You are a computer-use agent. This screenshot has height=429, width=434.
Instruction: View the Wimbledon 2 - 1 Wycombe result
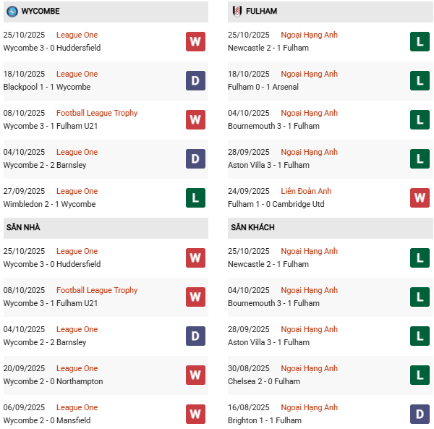coord(49,204)
